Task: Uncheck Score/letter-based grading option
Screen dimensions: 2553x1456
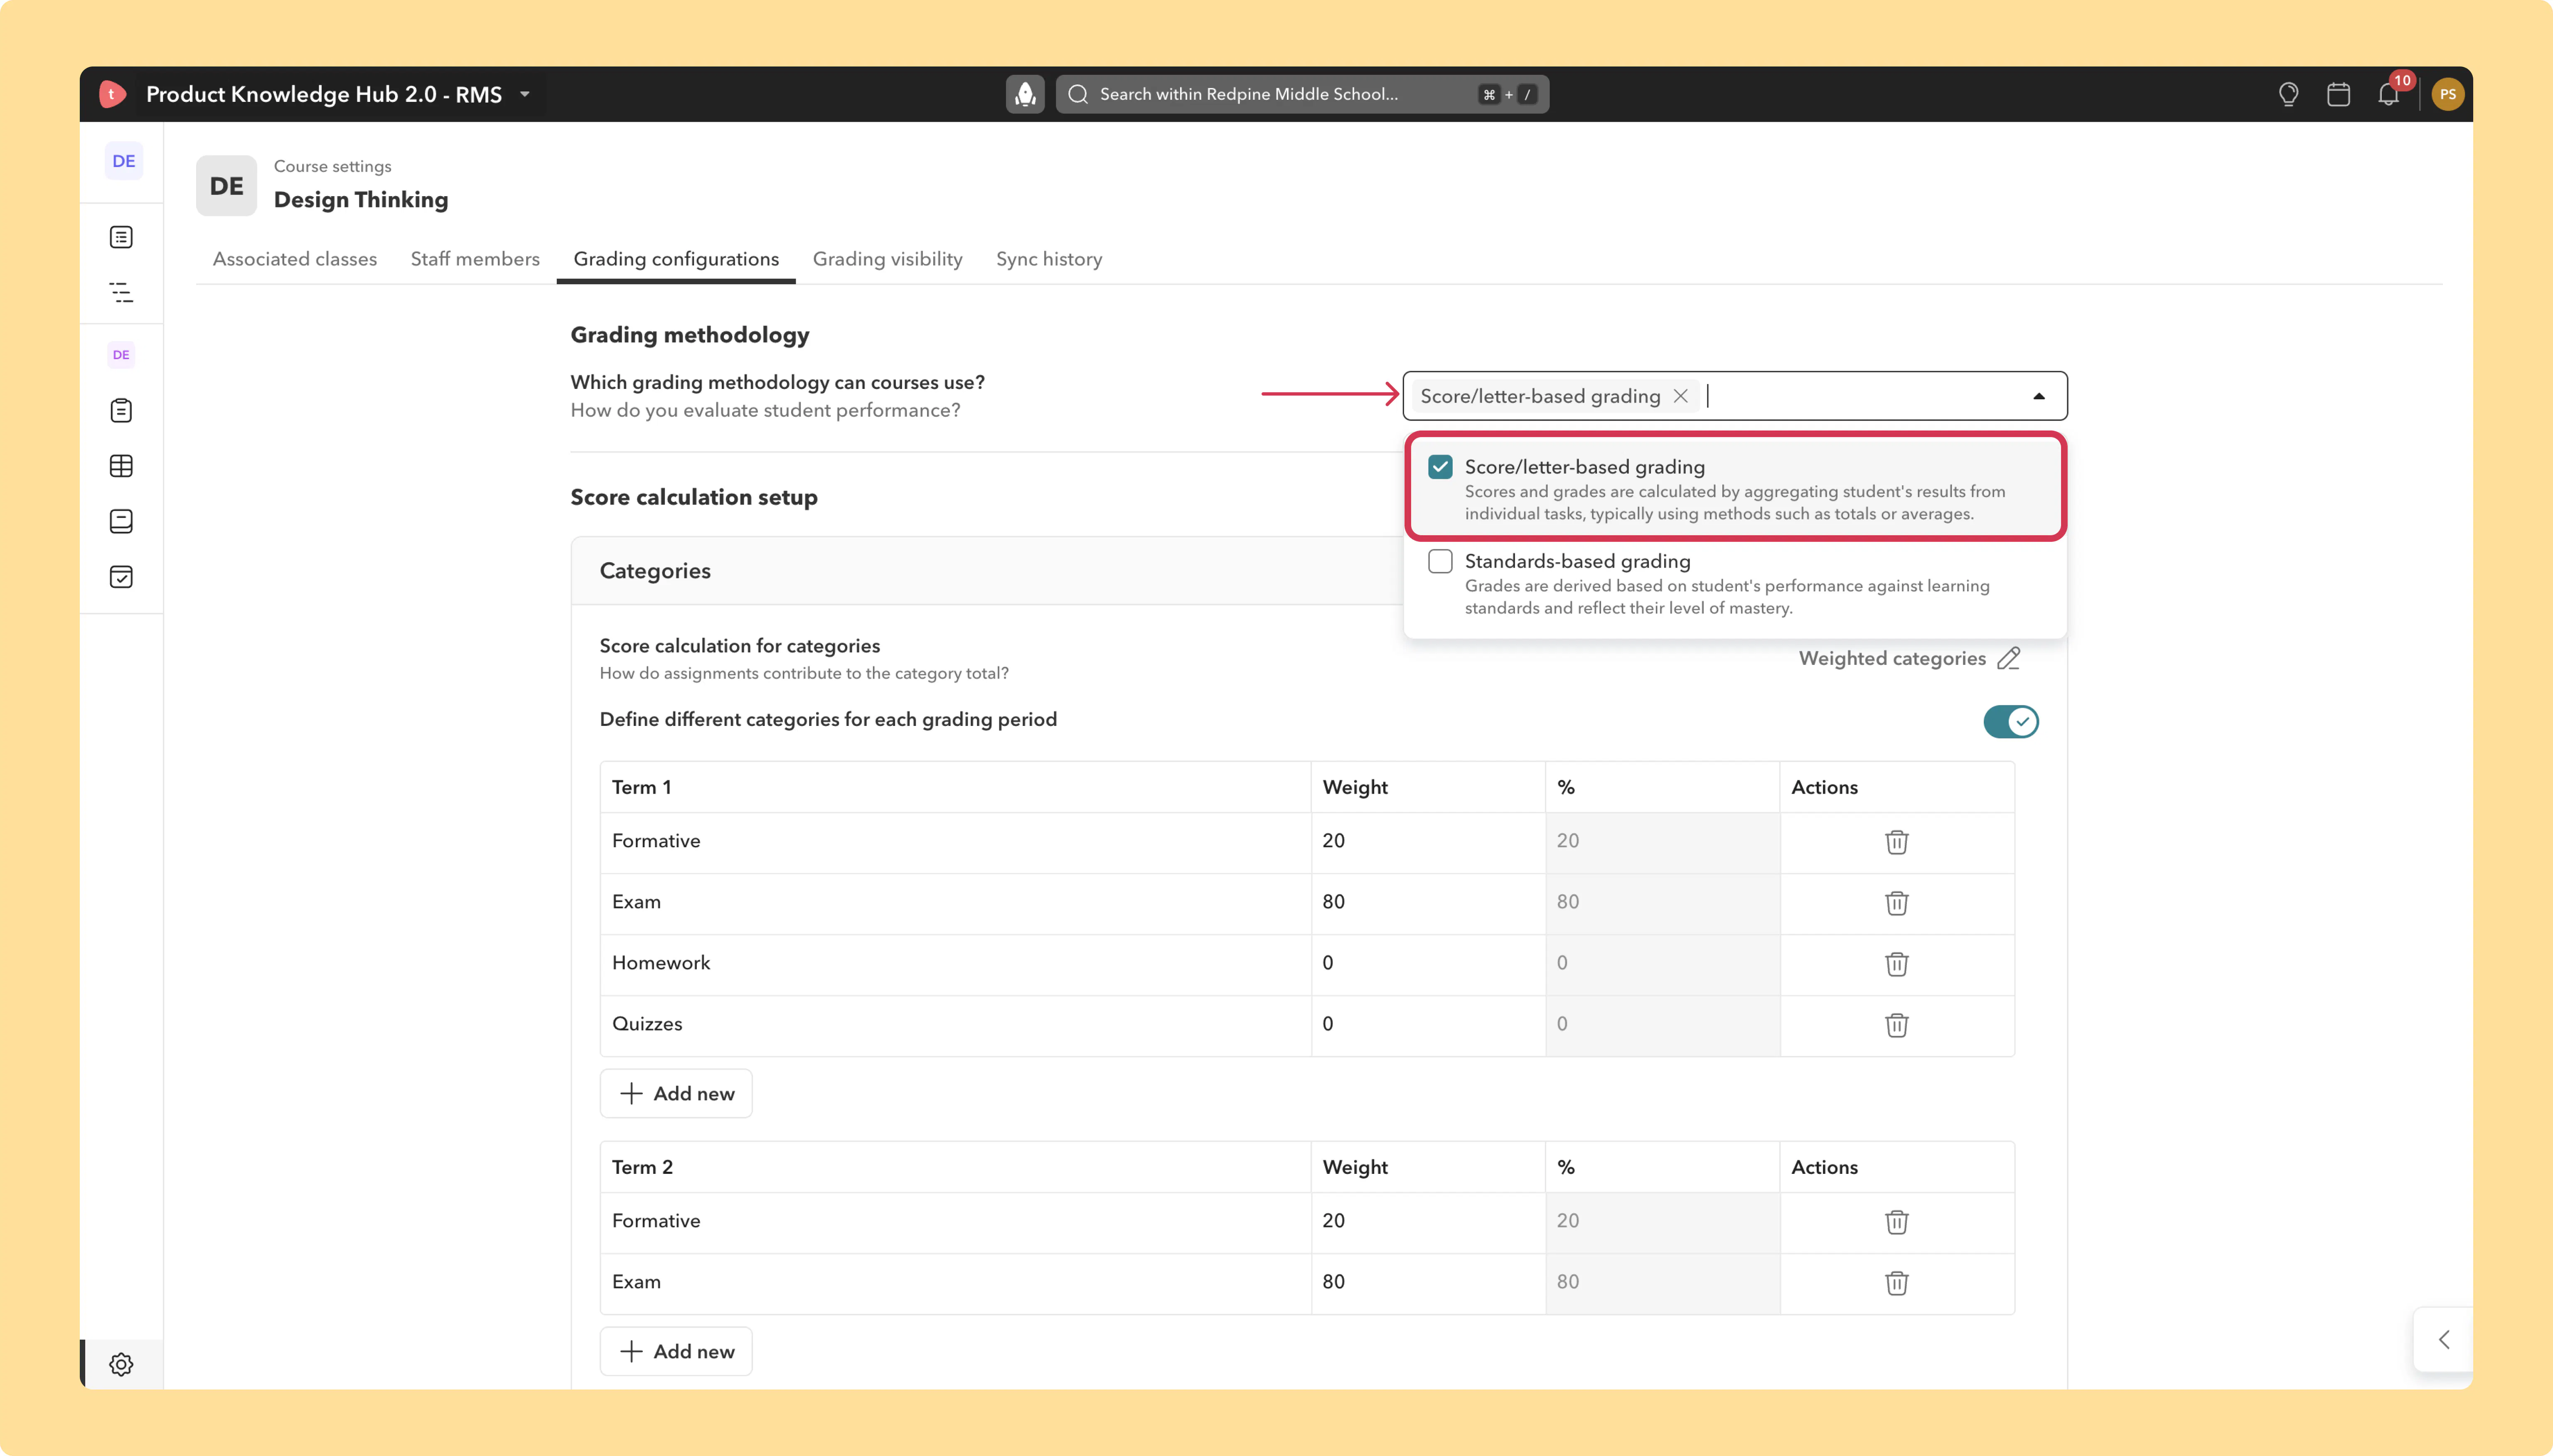Action: pos(1440,467)
